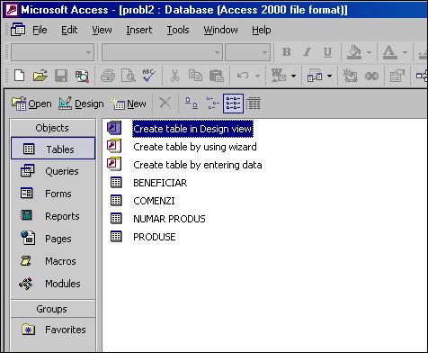The image size is (428, 353).
Task: Click the Objects header button
Action: click(x=52, y=128)
